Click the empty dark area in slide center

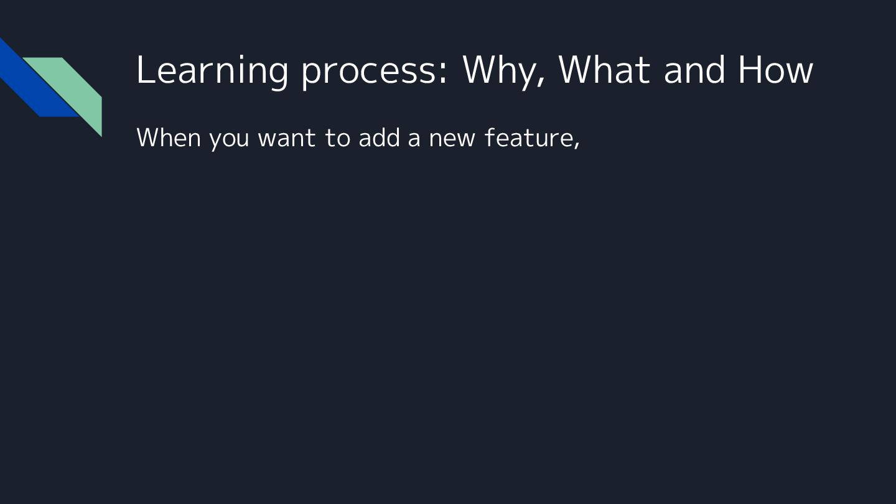coord(448,311)
